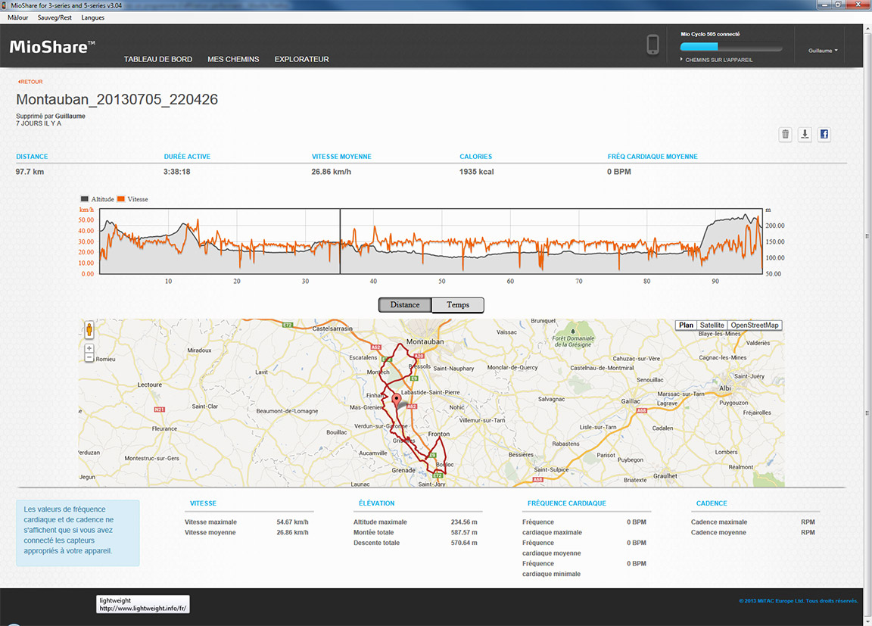872x626 pixels.
Task: Zoom in on the map
Action: click(89, 348)
